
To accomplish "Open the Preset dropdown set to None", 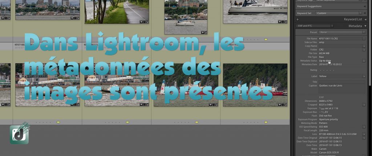I will (x=342, y=32).
